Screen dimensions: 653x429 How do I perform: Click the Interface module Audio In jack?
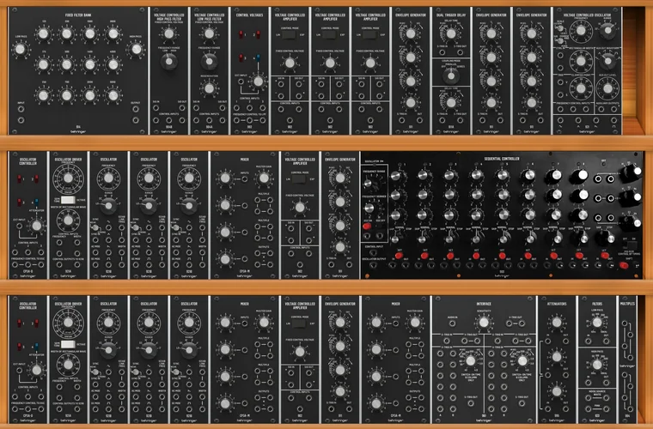(453, 323)
